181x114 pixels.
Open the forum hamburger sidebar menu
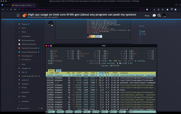point(18,15)
